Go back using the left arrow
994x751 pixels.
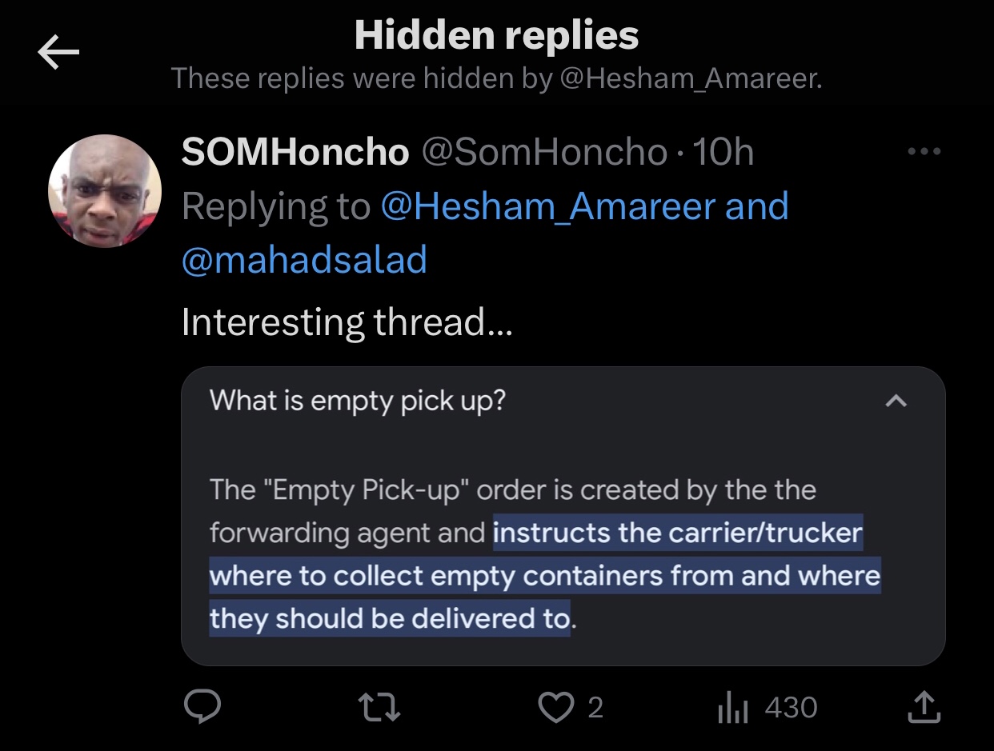tap(58, 54)
